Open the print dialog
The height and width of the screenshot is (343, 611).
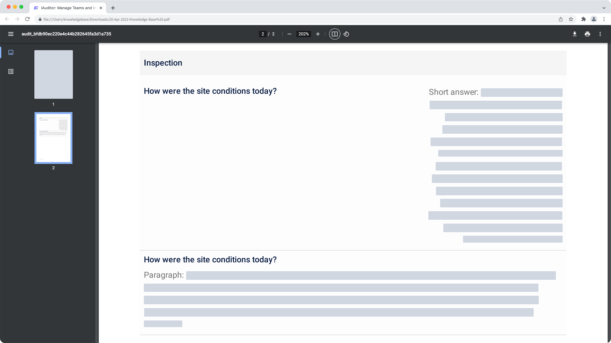587,34
